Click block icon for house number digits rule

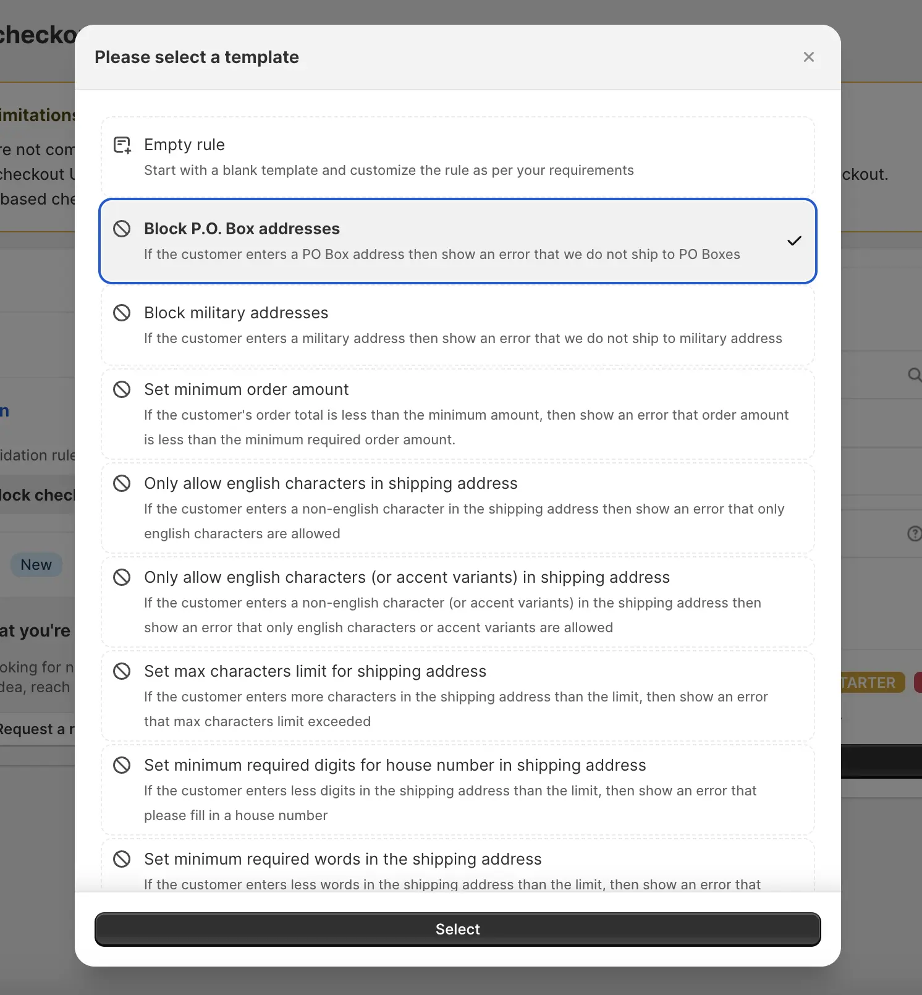tap(122, 765)
